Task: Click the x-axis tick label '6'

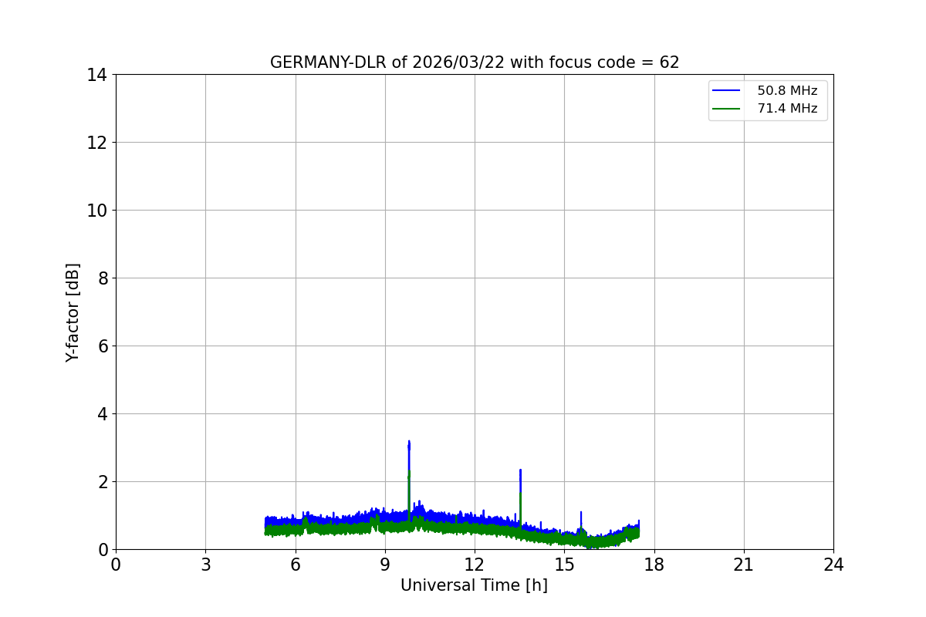Action: (295, 565)
